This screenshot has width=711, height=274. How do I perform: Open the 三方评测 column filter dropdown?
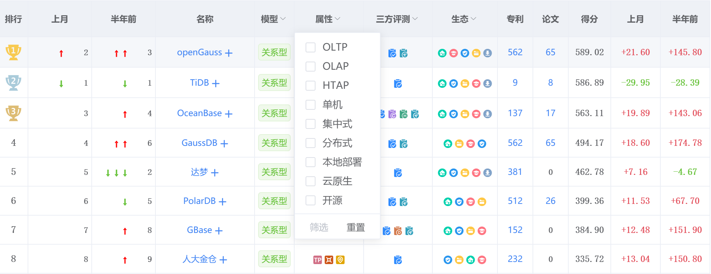point(415,19)
